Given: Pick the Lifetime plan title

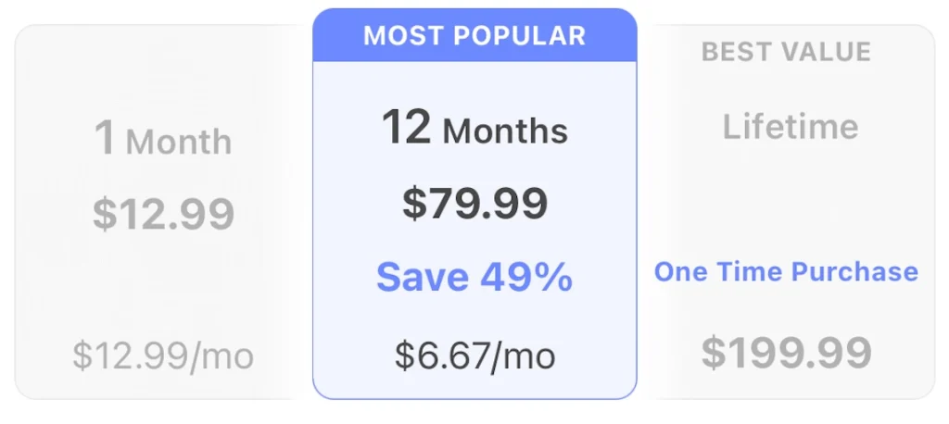Looking at the screenshot, I should 790,127.
